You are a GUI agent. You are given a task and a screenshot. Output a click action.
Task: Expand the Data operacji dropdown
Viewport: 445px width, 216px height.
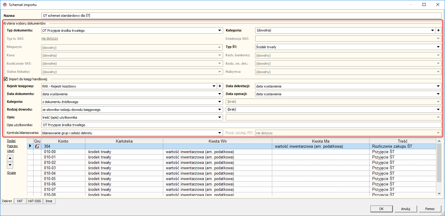438,94
